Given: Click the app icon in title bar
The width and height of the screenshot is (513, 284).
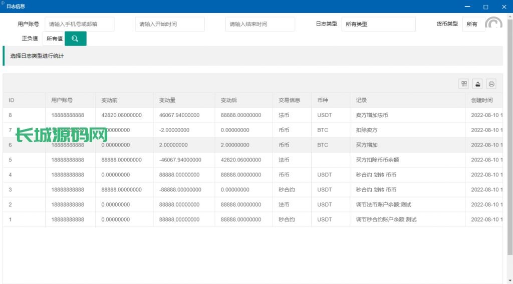Looking at the screenshot, I should [3, 3].
